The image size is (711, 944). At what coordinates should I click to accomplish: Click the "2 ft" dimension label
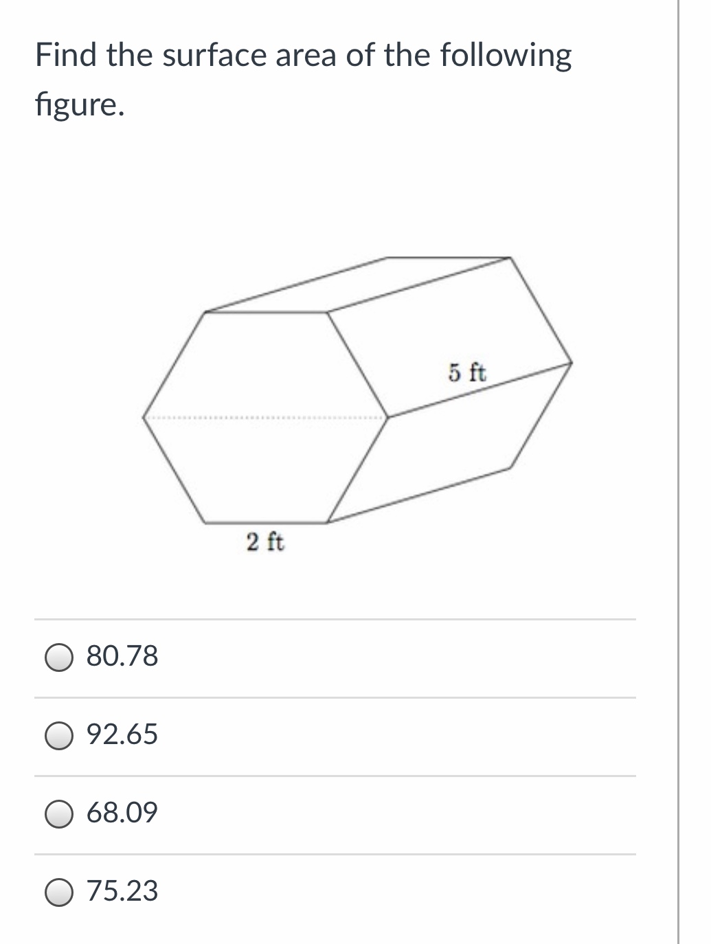coord(265,542)
